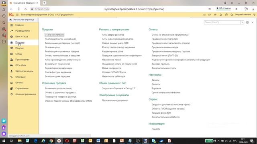Viewport: 257px width, 144px height.
Task: Open browser sidebar notifications bell
Action: 4,10
